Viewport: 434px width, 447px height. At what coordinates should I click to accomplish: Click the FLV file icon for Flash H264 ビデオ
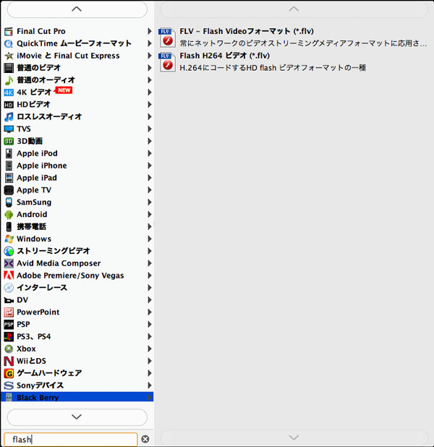coord(167,62)
